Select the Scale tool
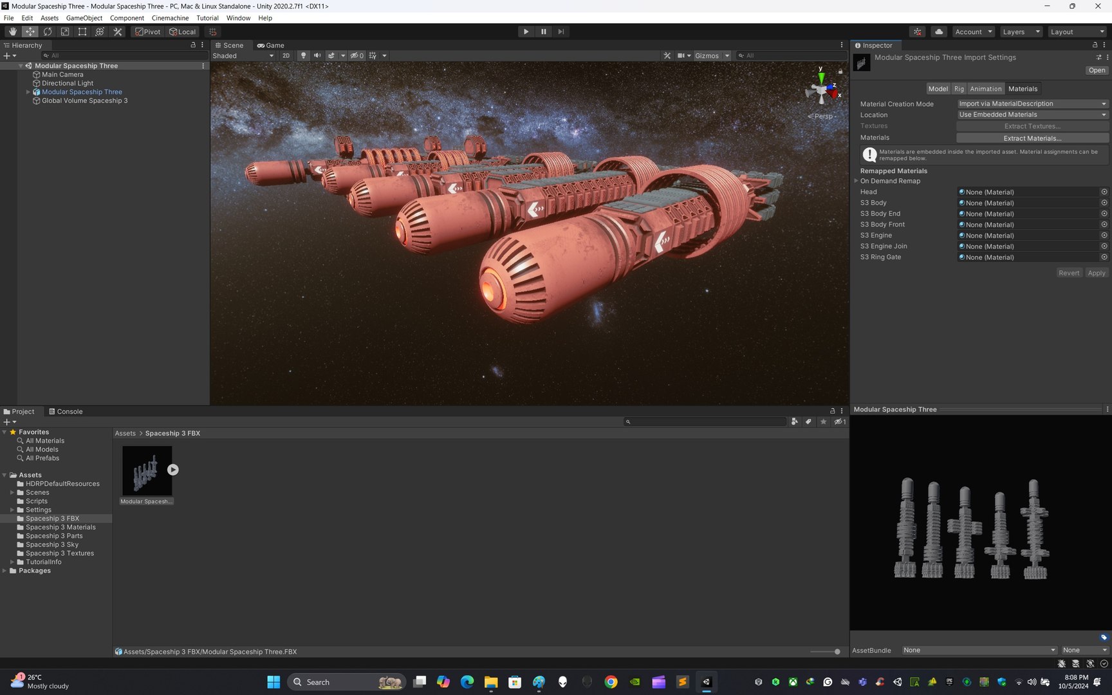The image size is (1112, 695). [65, 32]
